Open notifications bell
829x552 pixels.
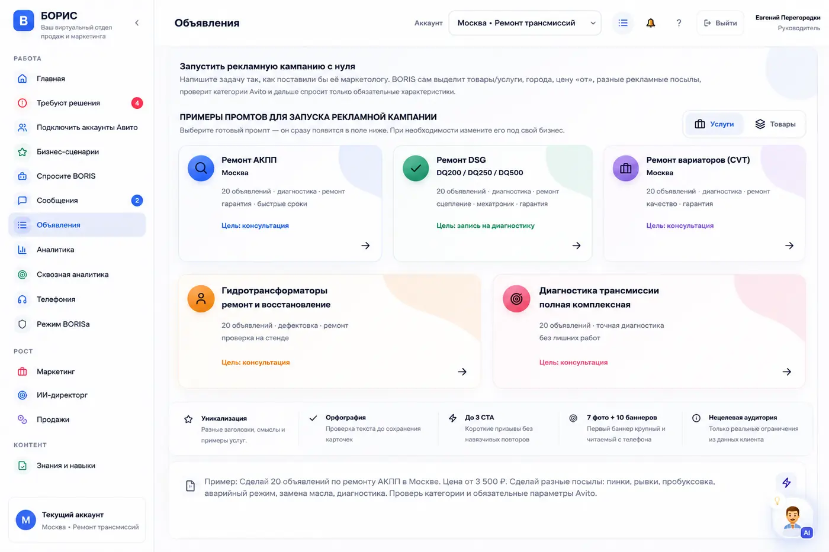[x=651, y=23]
